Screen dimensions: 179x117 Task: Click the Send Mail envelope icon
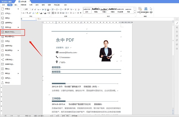pyautogui.click(x=2, y=64)
